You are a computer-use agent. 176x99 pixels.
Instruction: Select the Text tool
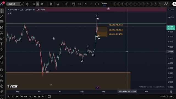(x=2, y=44)
